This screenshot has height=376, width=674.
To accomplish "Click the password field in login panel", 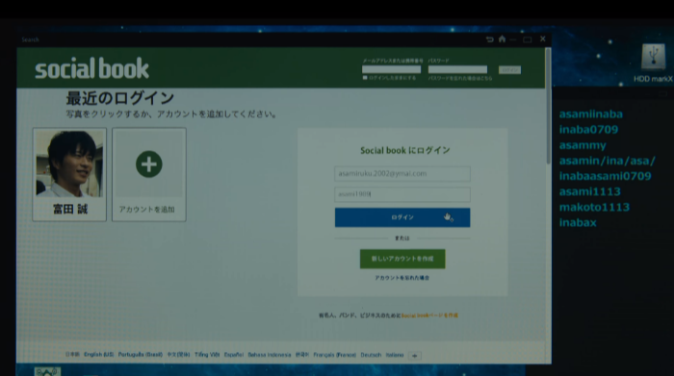I will point(402,194).
